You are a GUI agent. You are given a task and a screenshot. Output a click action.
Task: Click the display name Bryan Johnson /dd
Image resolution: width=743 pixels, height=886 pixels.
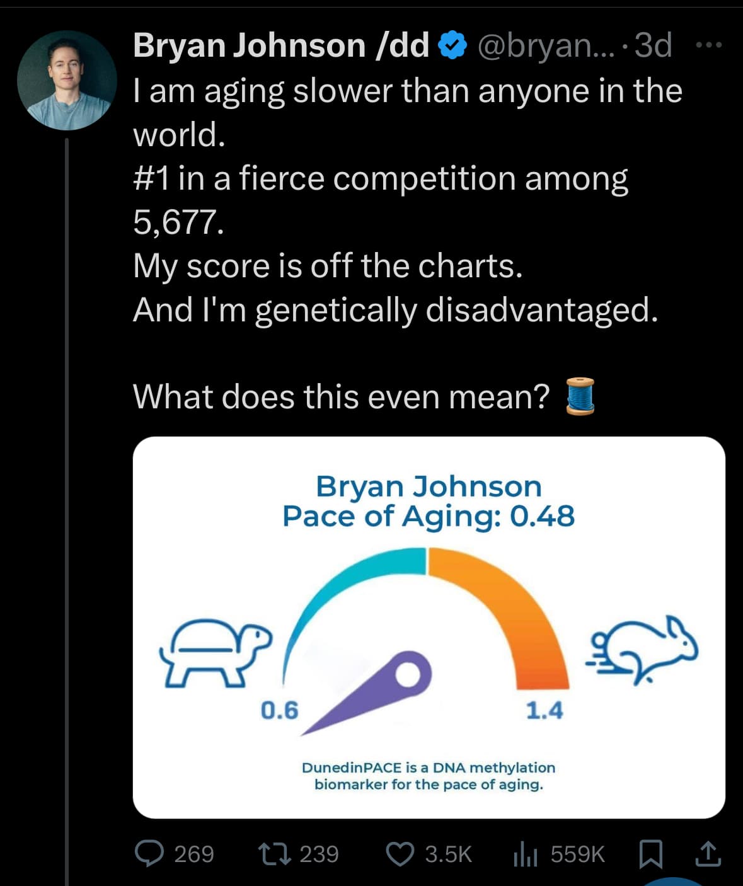280,45
